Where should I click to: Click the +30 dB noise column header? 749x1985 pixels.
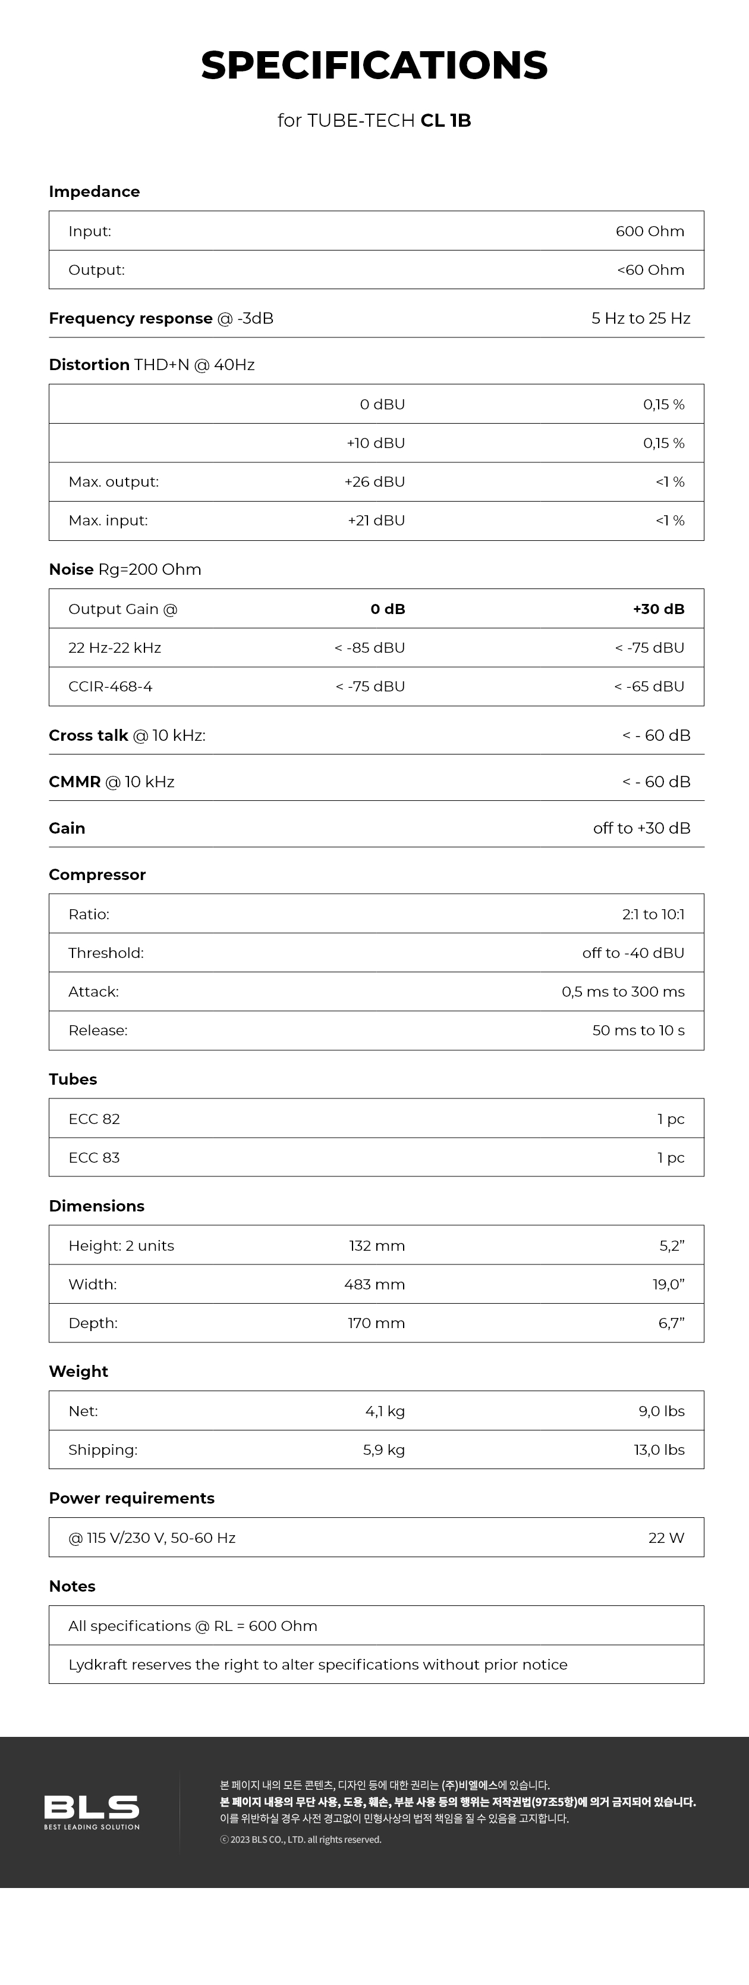coord(658,609)
